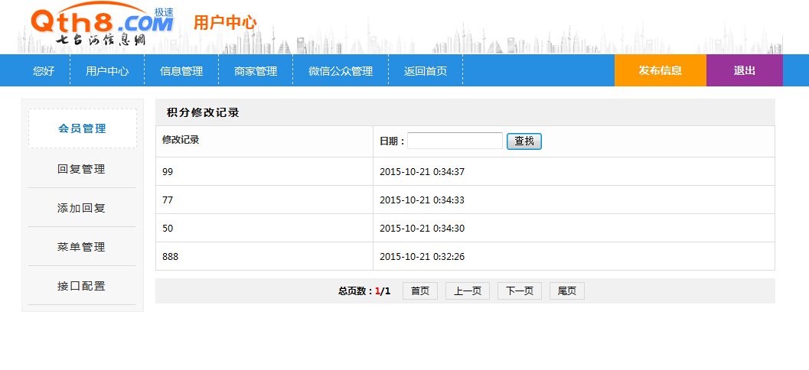
Task: Open 微信公众管理 navigation item
Action: (x=341, y=71)
